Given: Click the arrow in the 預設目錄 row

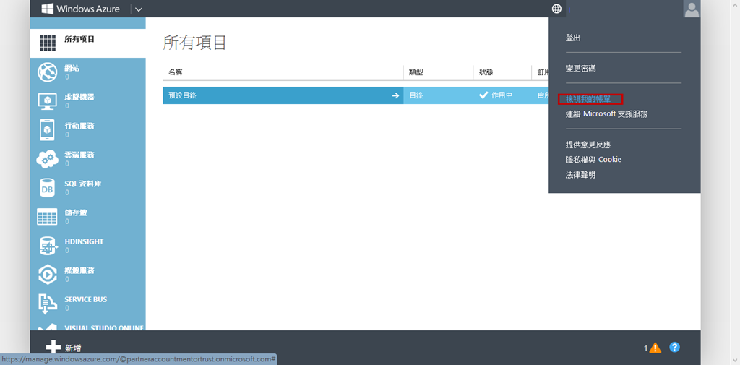Looking at the screenshot, I should pyautogui.click(x=395, y=95).
